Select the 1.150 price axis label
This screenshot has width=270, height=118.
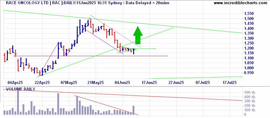tap(249, 53)
